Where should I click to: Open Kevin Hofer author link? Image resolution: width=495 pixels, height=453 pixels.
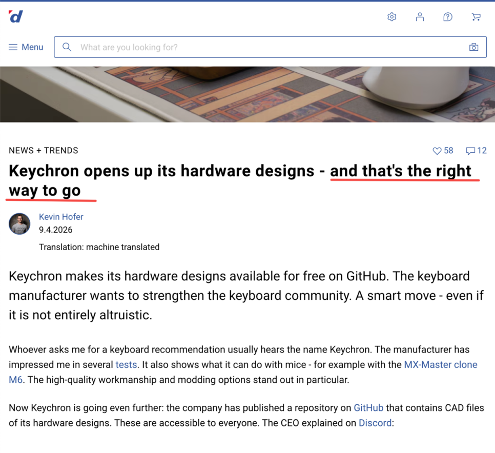tap(61, 217)
